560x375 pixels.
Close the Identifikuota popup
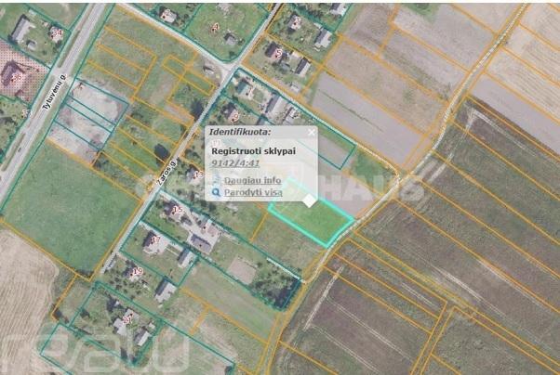(312, 133)
